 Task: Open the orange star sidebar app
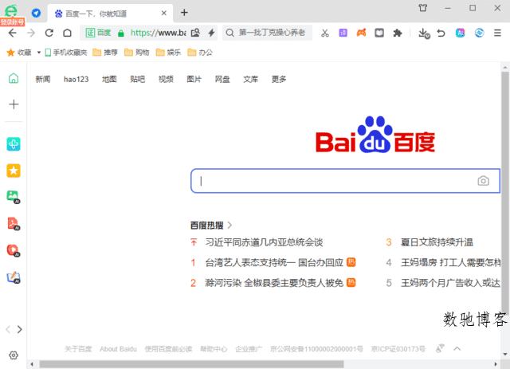(x=14, y=171)
